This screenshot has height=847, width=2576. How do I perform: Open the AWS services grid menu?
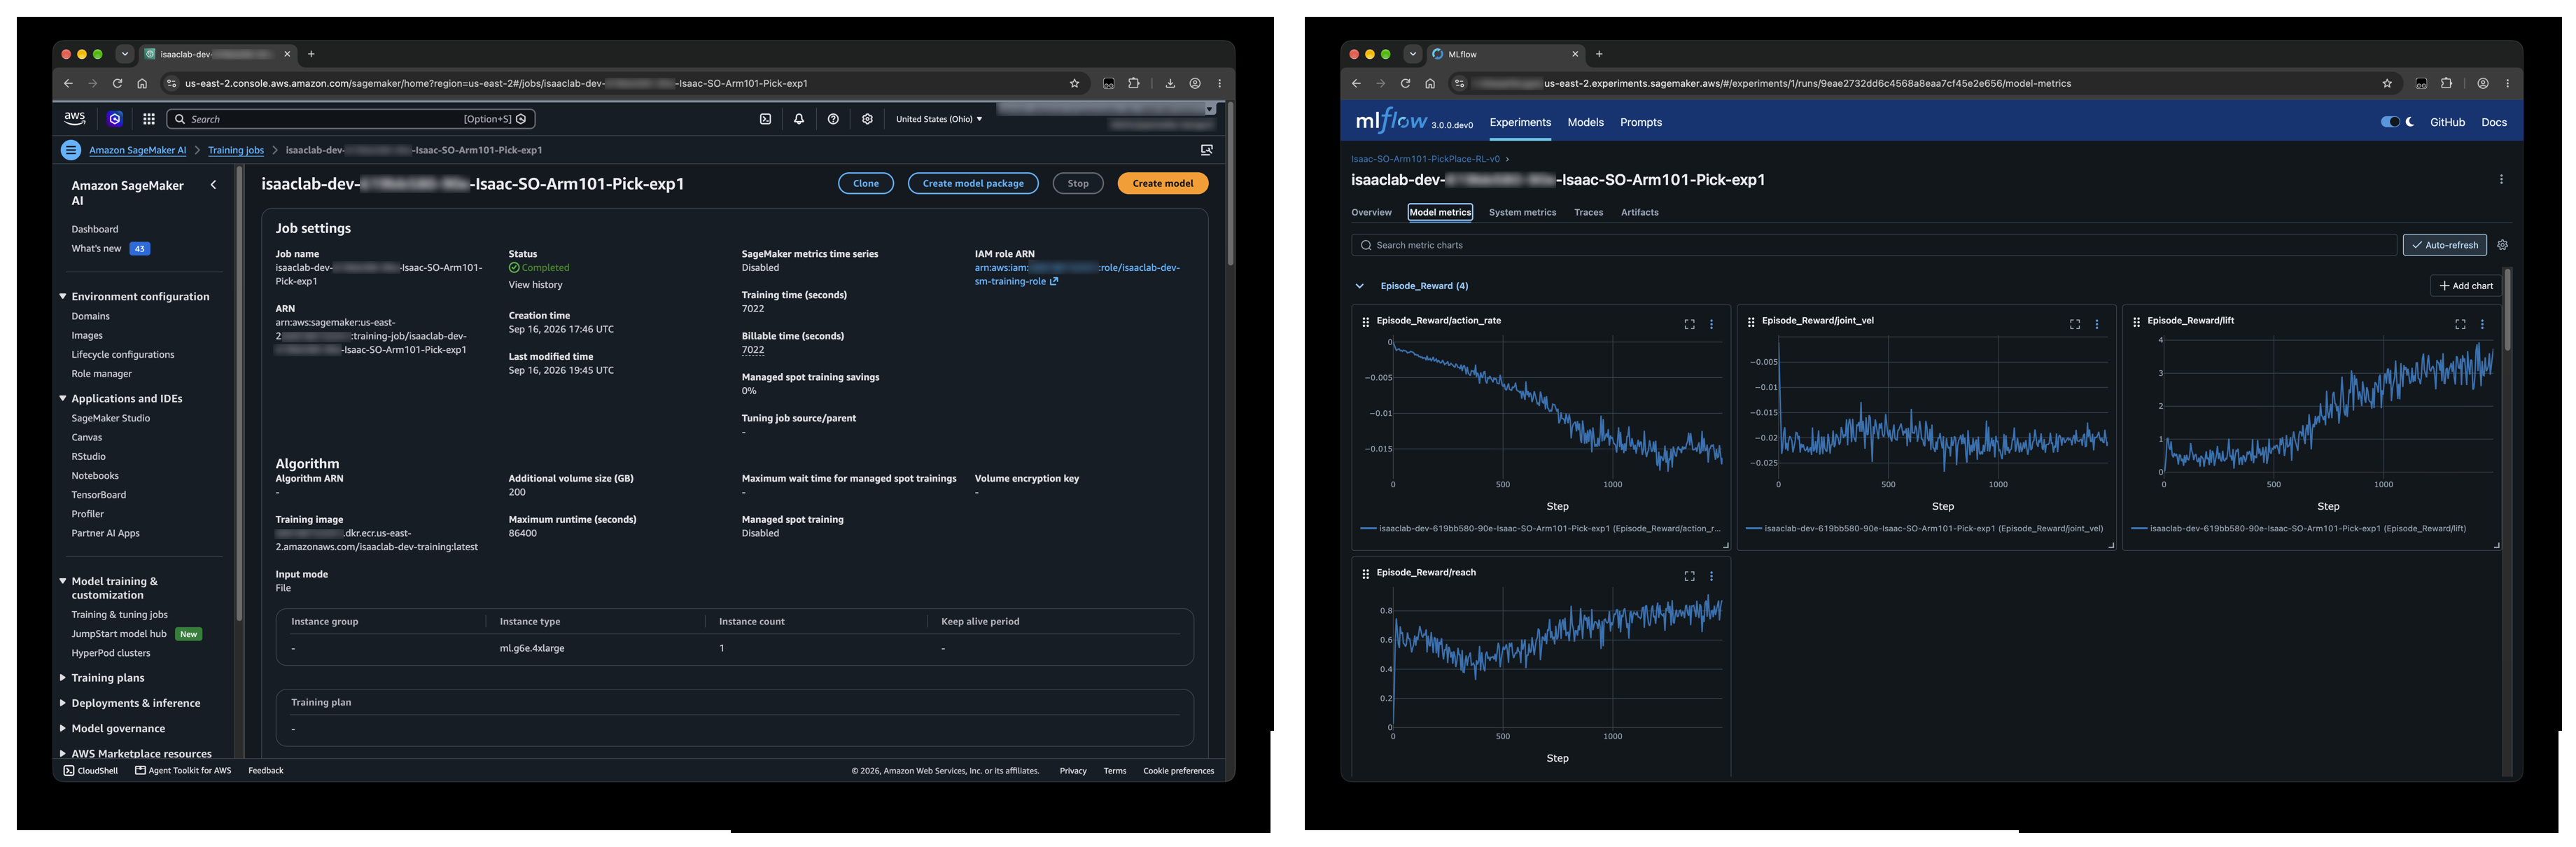tap(149, 119)
